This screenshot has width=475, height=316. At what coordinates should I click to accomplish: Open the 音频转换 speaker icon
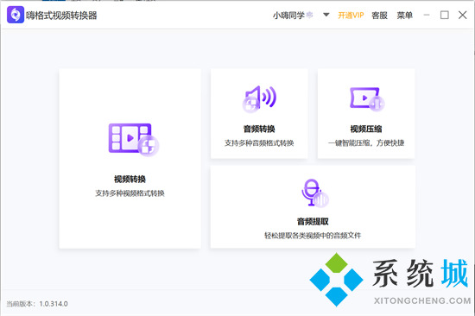259,98
